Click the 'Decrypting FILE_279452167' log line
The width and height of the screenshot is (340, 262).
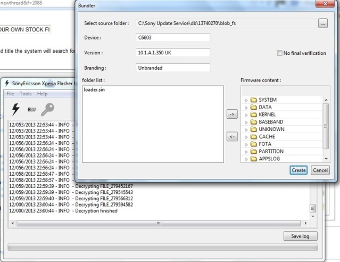click(x=104, y=186)
